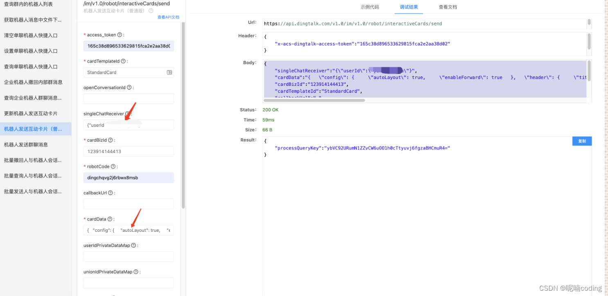The height and width of the screenshot is (296, 608).
Task: Click the singleChatReceiver input field
Action: point(129,125)
